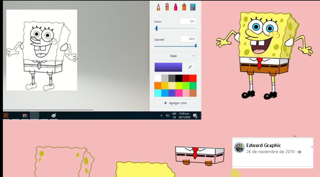Open the notification center icon

pos(195,116)
